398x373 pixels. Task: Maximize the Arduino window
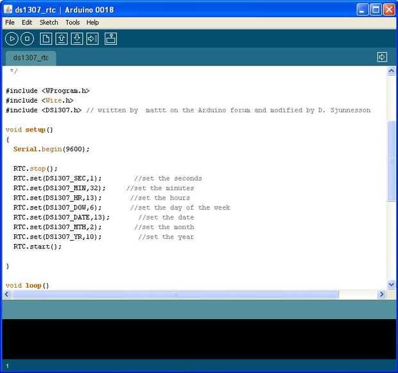click(376, 10)
